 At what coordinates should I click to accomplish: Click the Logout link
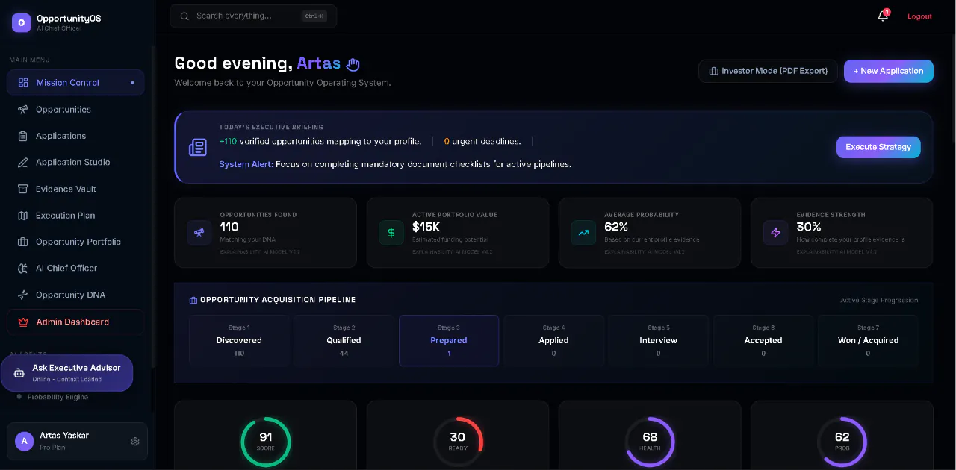point(919,16)
